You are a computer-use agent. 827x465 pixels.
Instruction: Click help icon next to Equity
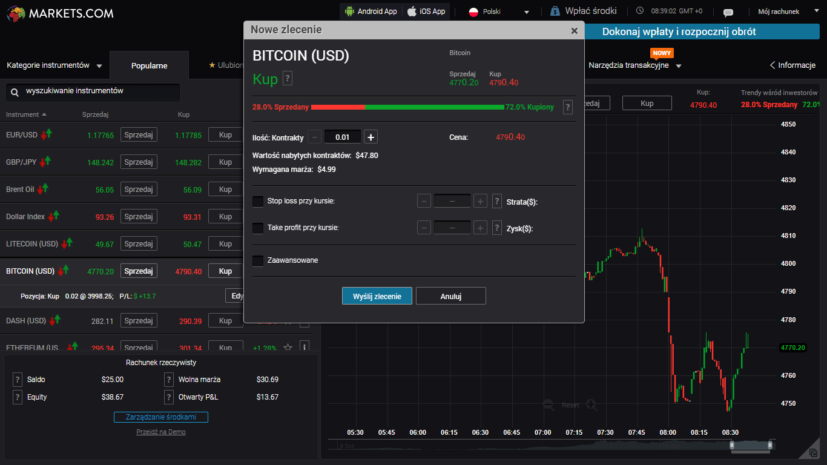18,397
